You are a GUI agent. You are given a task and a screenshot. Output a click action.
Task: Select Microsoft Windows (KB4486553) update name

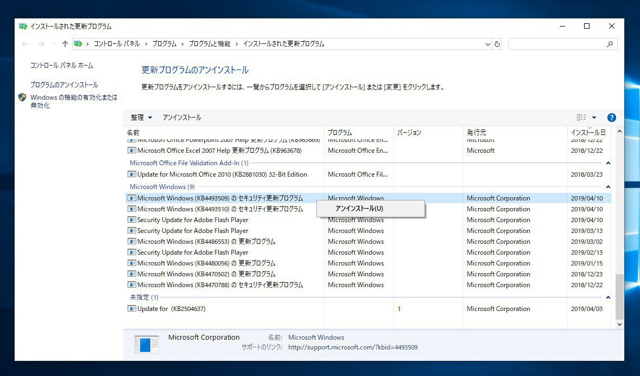(206, 242)
